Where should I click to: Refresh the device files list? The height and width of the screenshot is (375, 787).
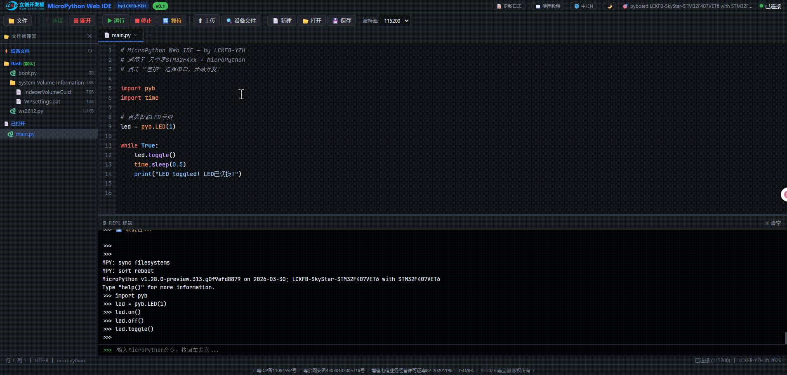90,51
